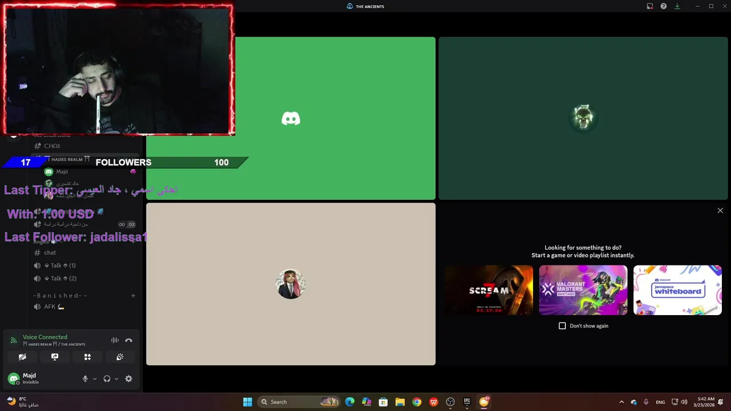Open Microsoft 365 app from taskbar
Screen dimensions: 731x411
coord(367,402)
